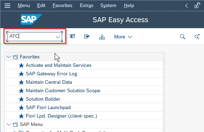Open the System menu

[108, 5]
